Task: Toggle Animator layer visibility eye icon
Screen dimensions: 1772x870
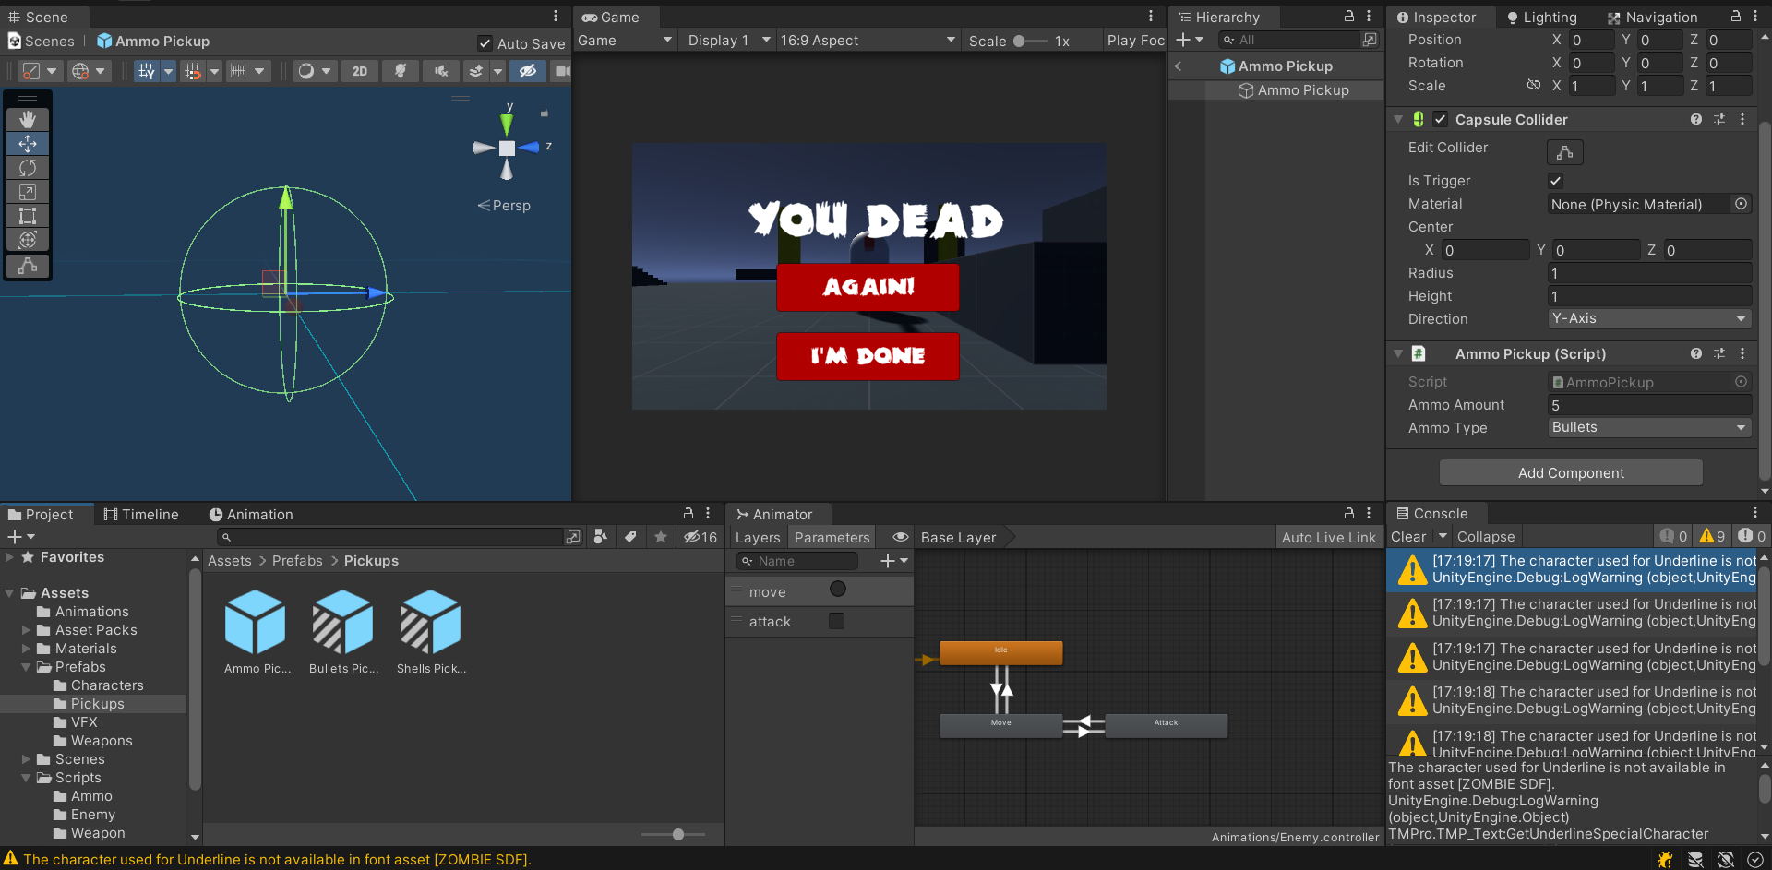Action: (901, 537)
